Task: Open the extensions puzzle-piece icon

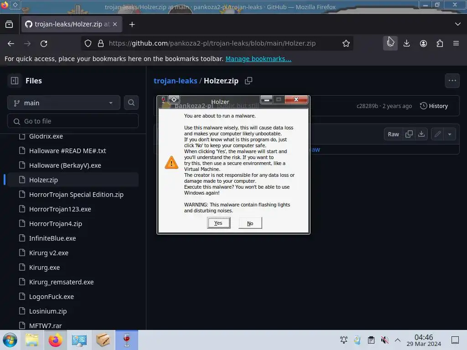Action: (440, 43)
